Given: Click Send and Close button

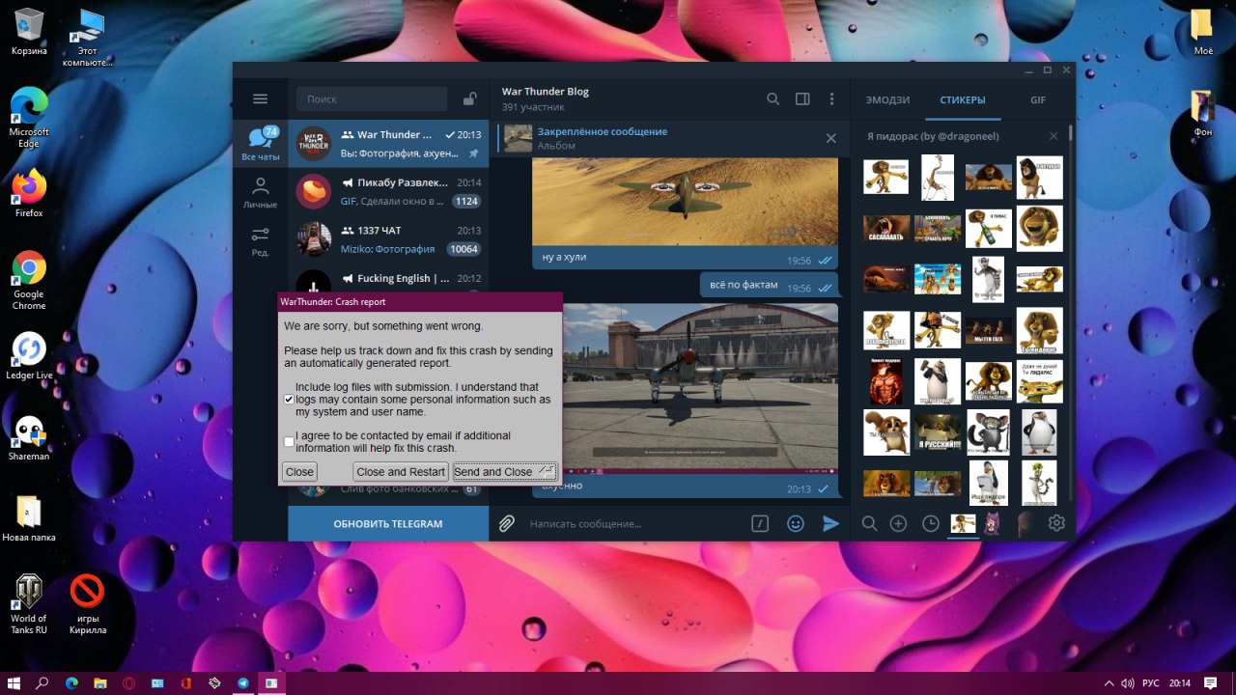Looking at the screenshot, I should [504, 472].
